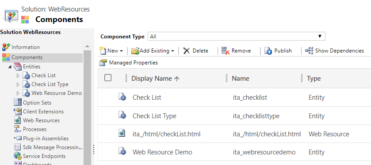Select the Web Resource Demo grid row
Image resolution: width=371 pixels, height=165 pixels.
pos(234,152)
